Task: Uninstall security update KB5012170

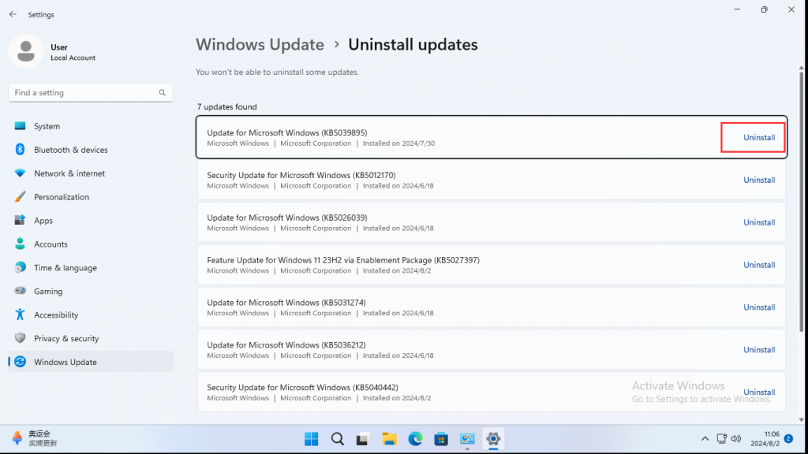Action: pos(759,180)
